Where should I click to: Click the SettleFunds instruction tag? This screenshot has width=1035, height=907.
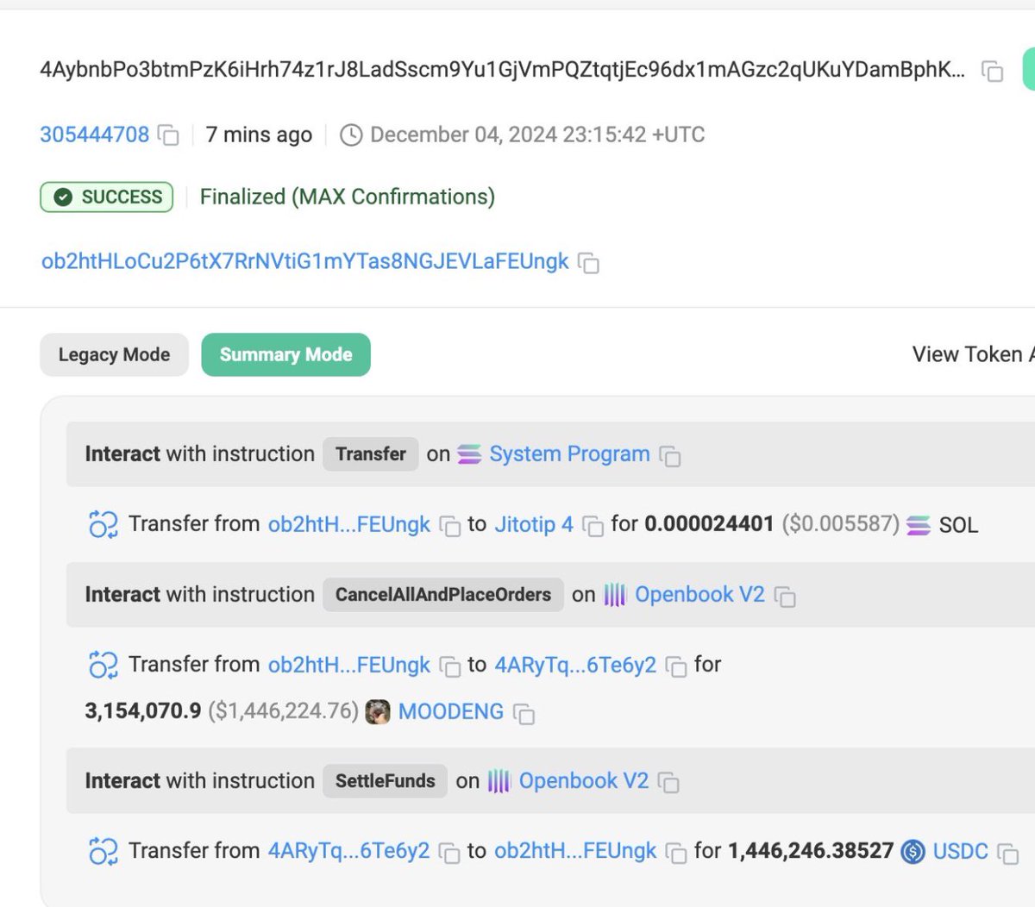386,780
